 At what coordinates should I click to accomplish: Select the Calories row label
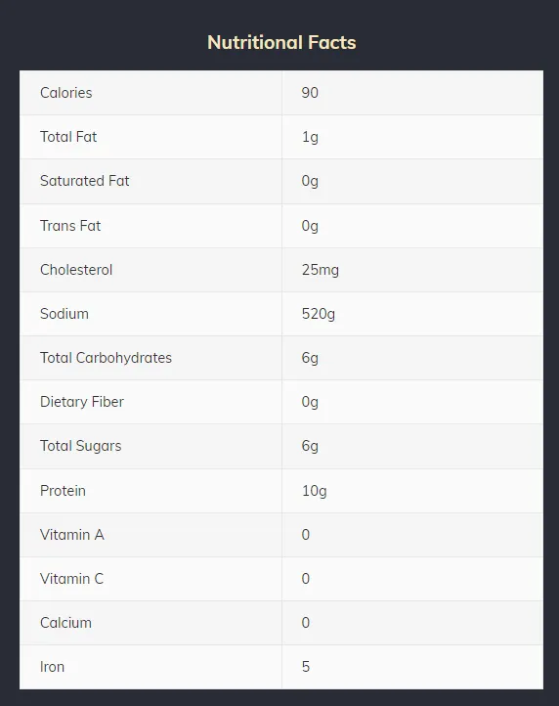66,93
